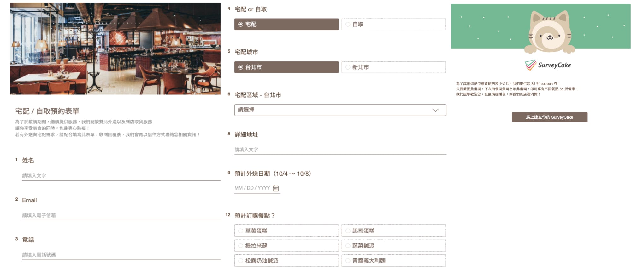Viewport: 631px width, 272px height.
Task: Select the 自取 radio option
Action: (x=394, y=24)
